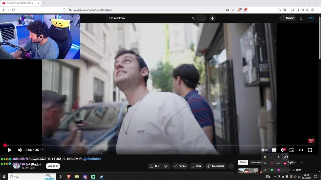Click the NVIDIA tray icon
Screen dimensions: 321x180
pos(265,170)
